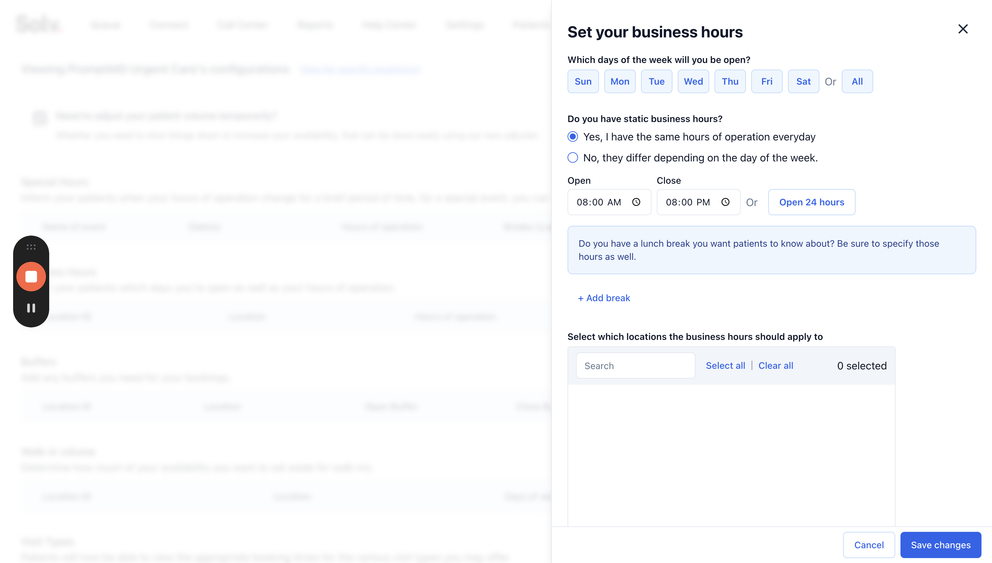Viewport: 992px width, 563px height.
Task: Select same hours of operation everyday option
Action: click(x=572, y=136)
